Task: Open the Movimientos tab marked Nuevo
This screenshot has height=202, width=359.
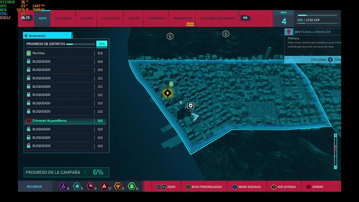Action: click(183, 18)
